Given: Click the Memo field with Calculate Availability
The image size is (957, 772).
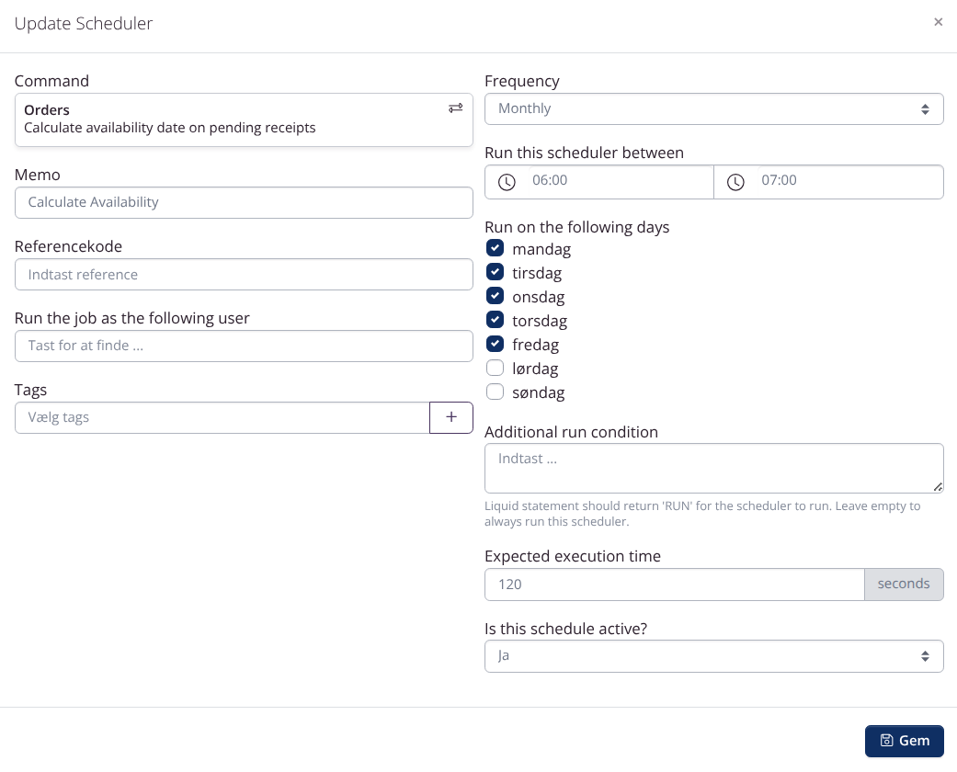Looking at the screenshot, I should [244, 202].
